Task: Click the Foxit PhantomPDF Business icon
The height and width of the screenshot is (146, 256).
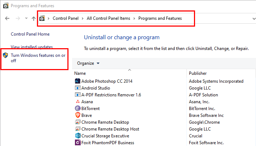Action: tap(77, 143)
